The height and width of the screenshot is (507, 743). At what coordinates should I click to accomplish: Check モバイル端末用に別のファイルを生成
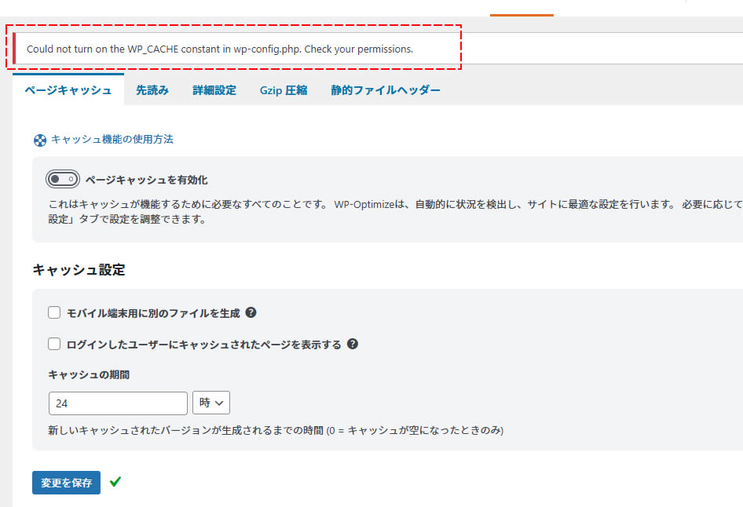[54, 312]
